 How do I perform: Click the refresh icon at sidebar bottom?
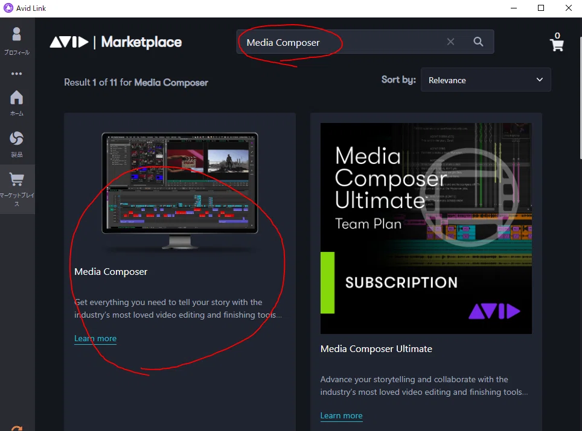pos(17,429)
